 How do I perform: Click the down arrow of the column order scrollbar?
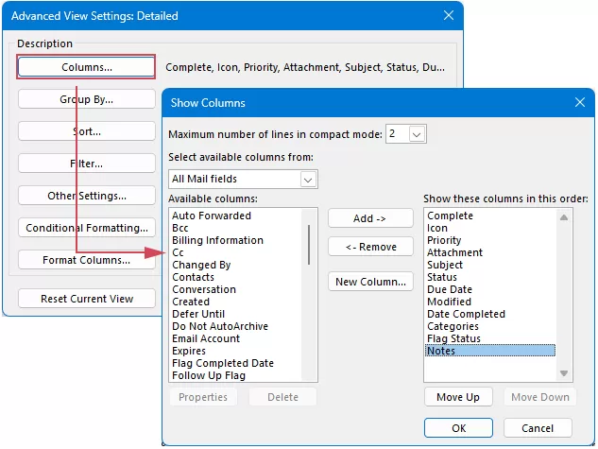point(564,373)
